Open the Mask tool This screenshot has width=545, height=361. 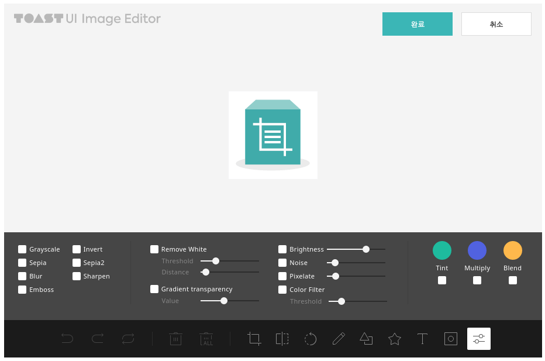coord(450,339)
